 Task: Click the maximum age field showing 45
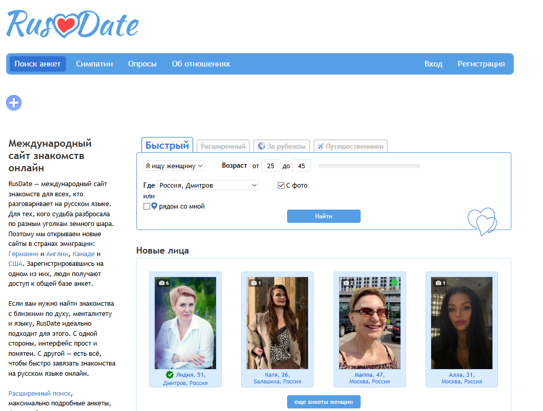pos(301,166)
